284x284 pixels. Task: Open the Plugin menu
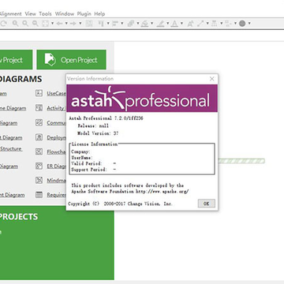coord(84,13)
